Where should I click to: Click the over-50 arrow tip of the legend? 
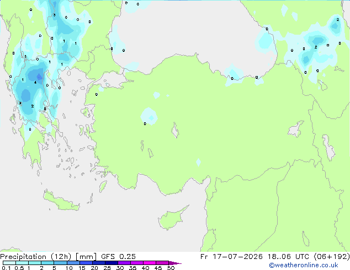click(175, 263)
